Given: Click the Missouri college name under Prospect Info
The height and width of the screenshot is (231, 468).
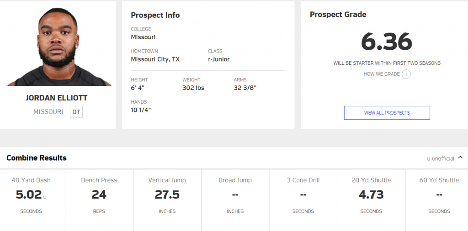Looking at the screenshot, I should (143, 37).
